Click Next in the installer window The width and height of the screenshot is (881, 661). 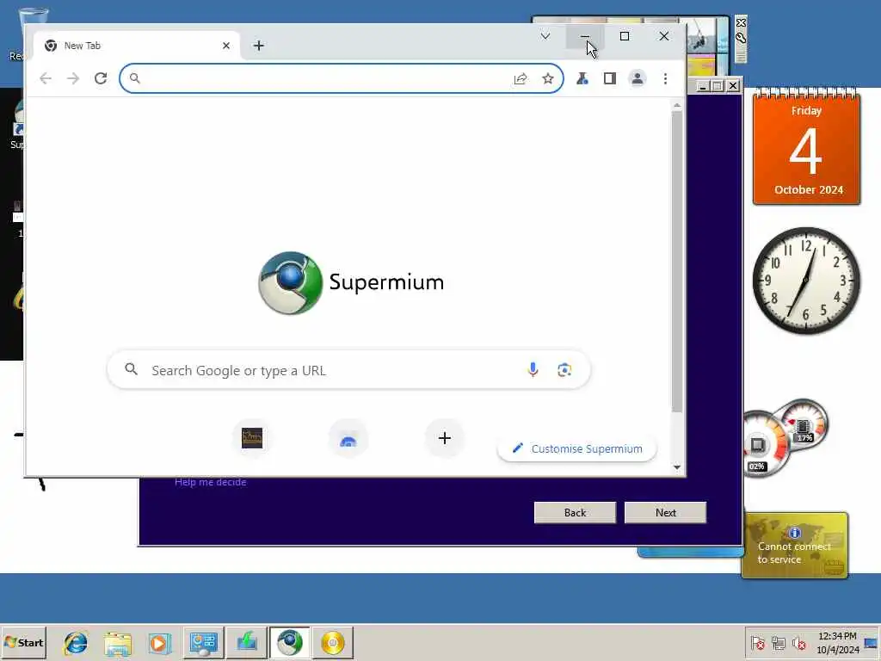(665, 512)
